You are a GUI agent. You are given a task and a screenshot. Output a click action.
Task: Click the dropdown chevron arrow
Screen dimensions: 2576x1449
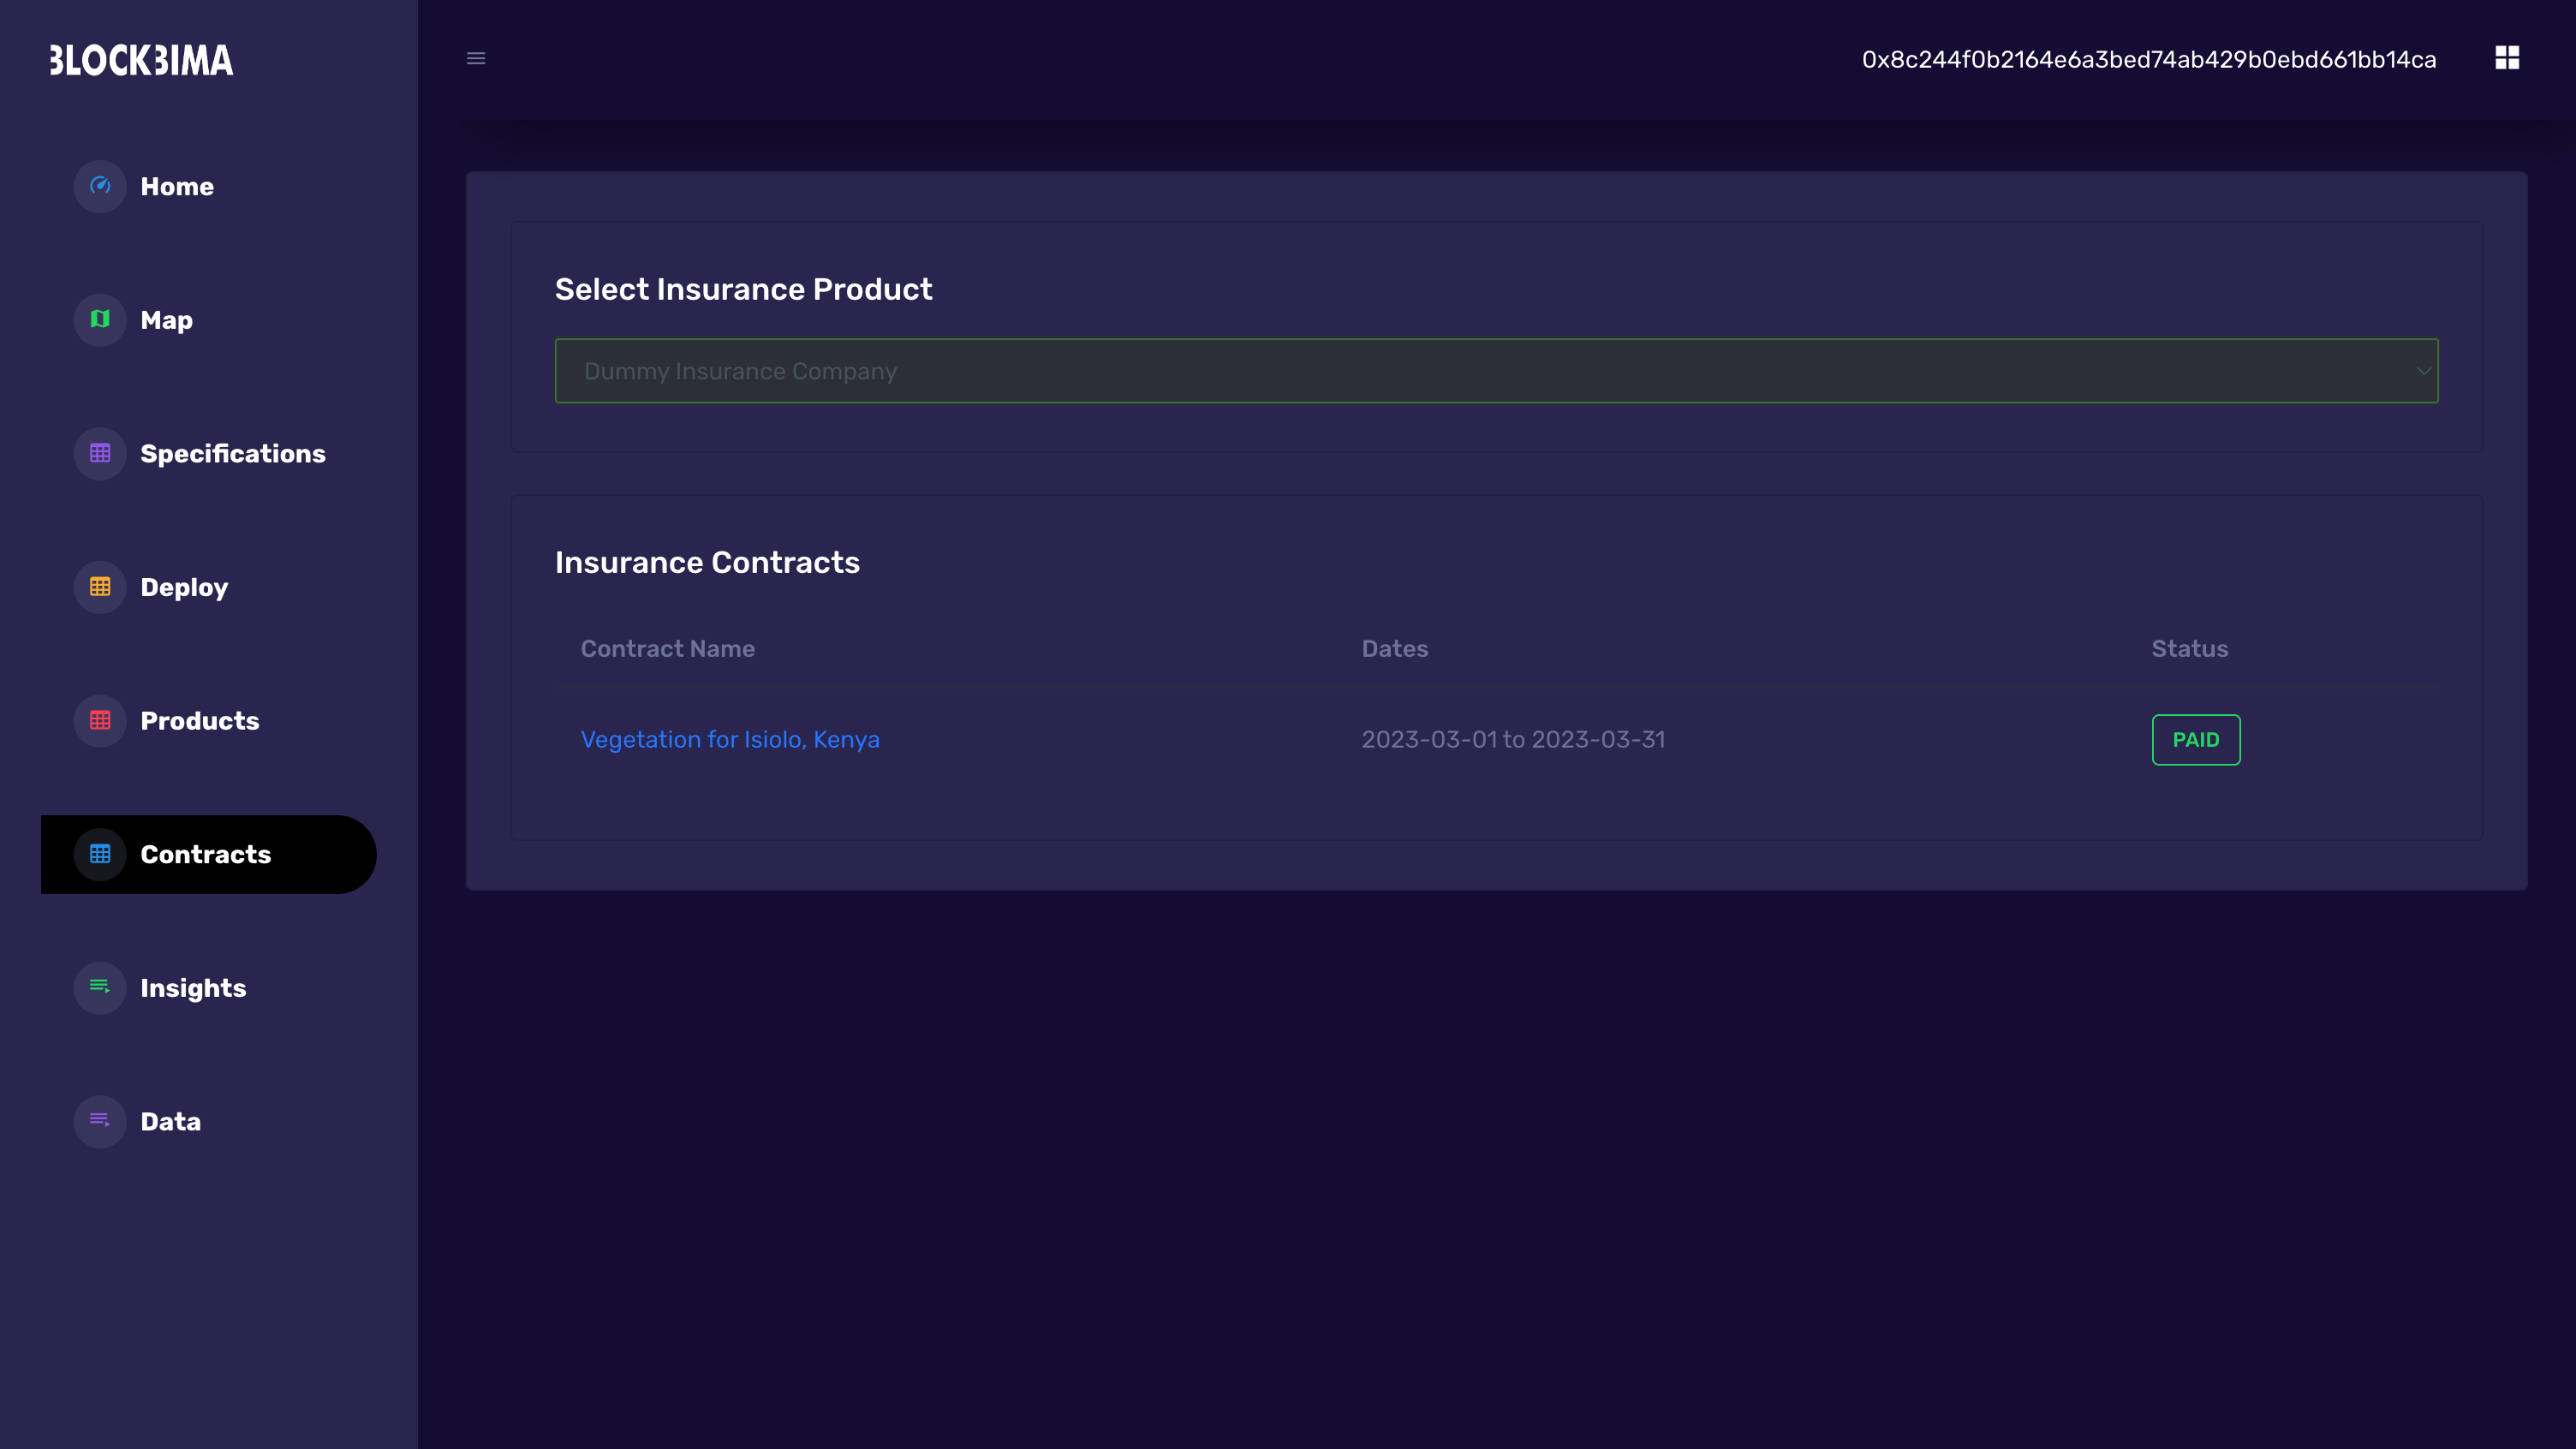[2423, 371]
